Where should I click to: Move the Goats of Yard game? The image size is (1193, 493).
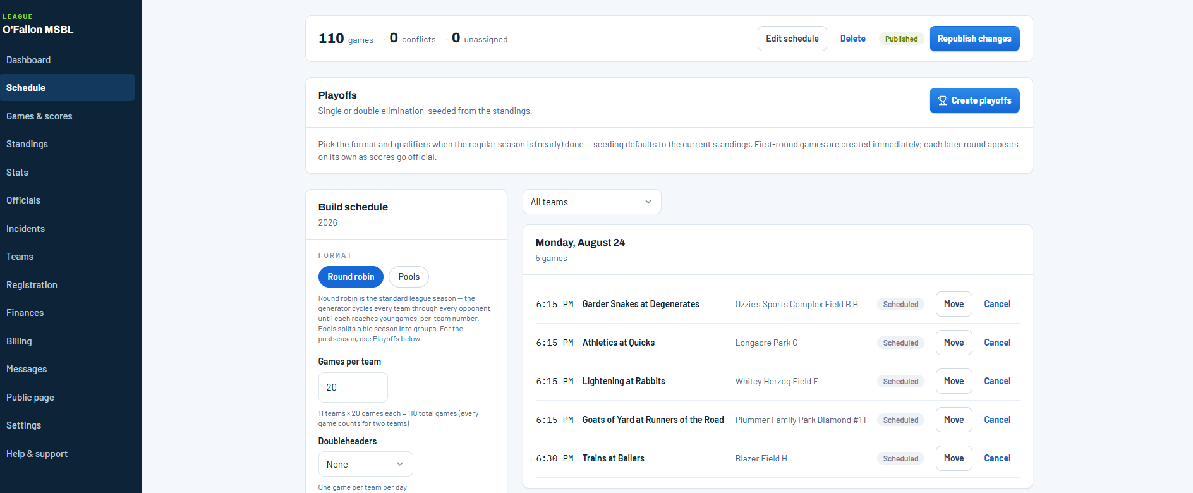pyautogui.click(x=954, y=420)
